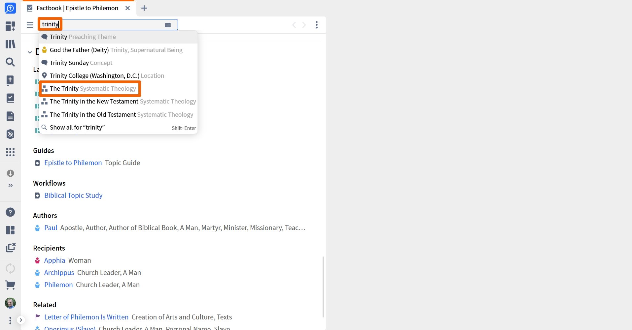The image size is (632, 330).
Task: Open the user profile avatar
Action: pos(10,303)
